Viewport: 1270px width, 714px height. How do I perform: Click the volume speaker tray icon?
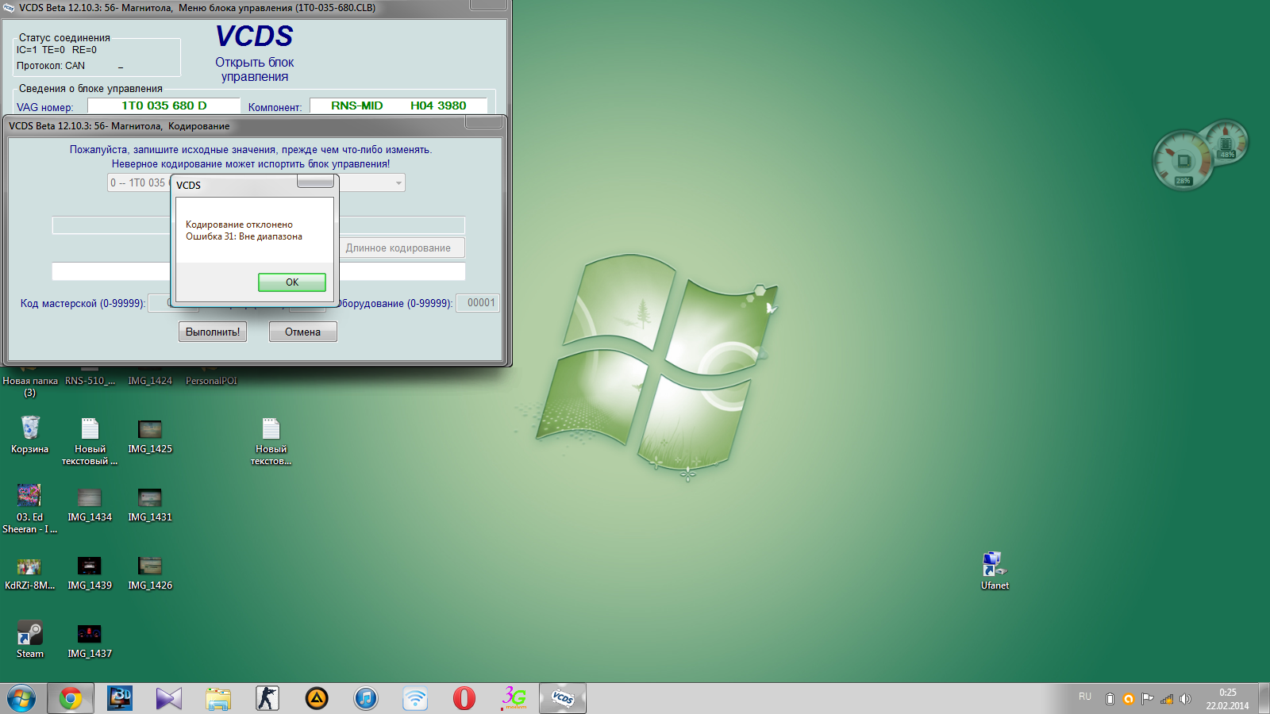(x=1185, y=699)
